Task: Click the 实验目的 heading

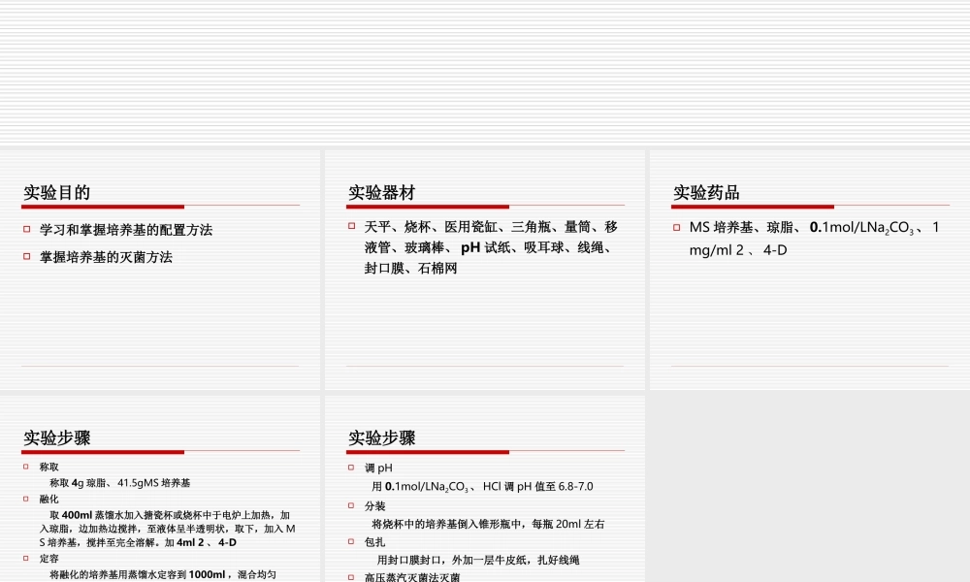Action: [55, 192]
